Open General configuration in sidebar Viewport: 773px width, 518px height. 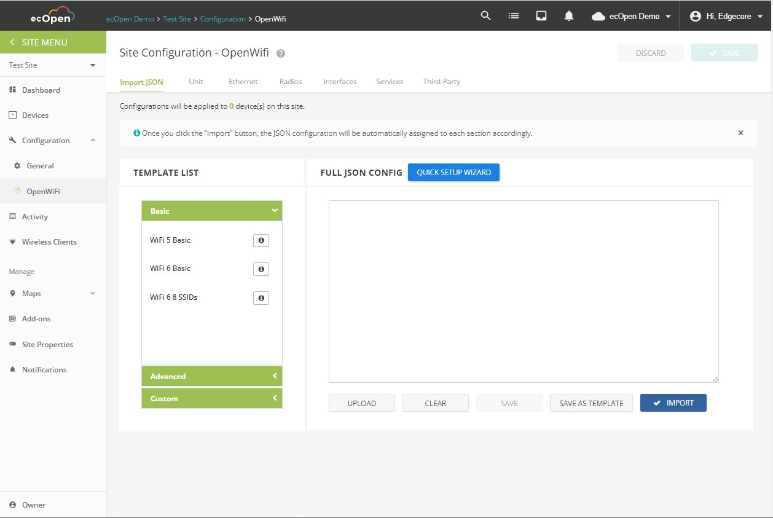[x=40, y=166]
